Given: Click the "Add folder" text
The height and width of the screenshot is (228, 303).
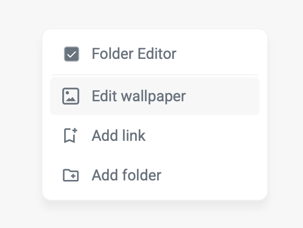Looking at the screenshot, I should [x=126, y=175].
